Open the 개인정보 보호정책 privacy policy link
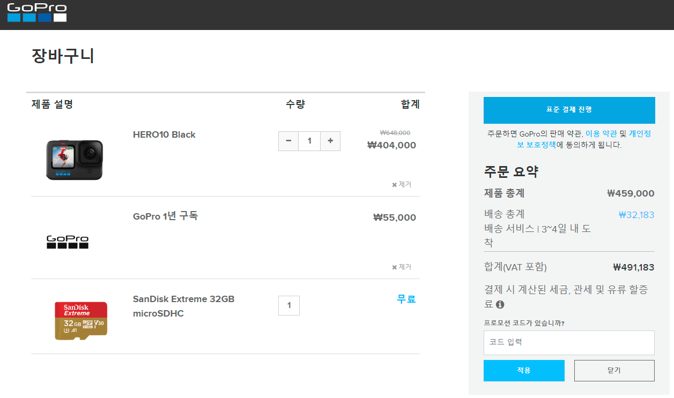Viewport: 674px width, 398px height. click(x=584, y=139)
